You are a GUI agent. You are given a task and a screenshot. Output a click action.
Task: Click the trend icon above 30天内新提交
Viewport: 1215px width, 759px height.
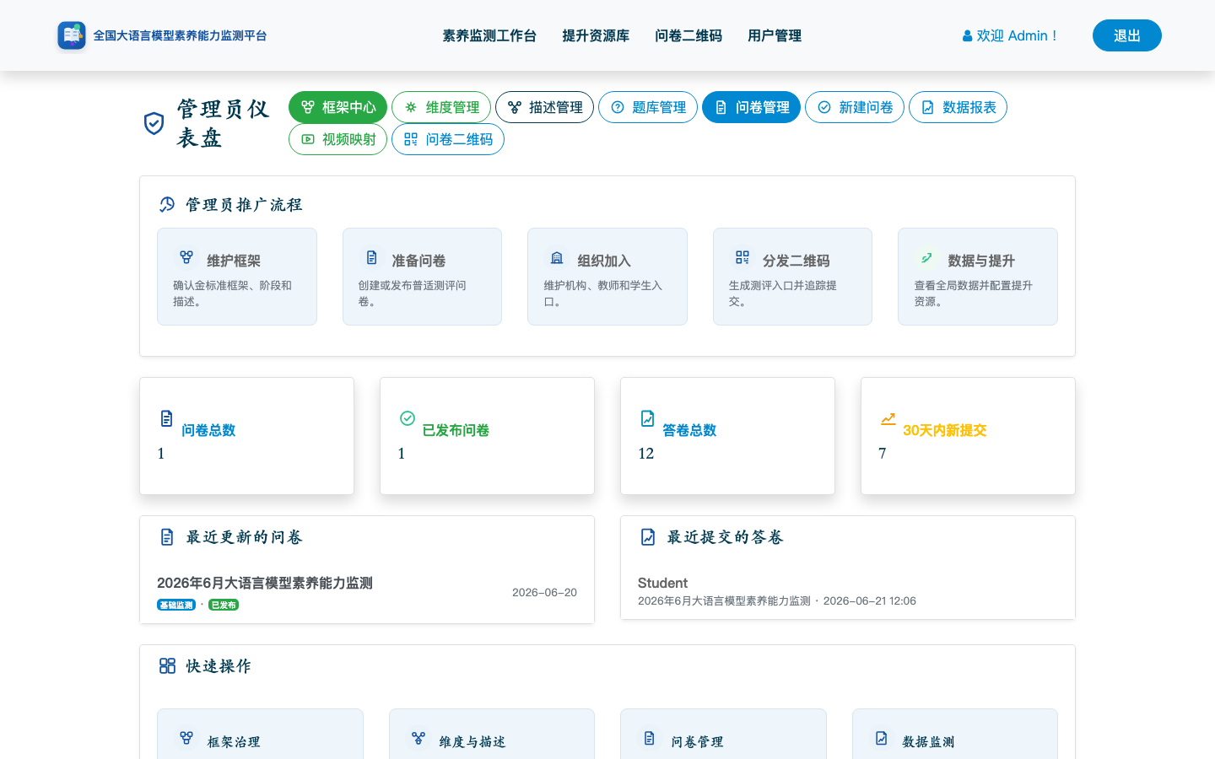coord(888,418)
